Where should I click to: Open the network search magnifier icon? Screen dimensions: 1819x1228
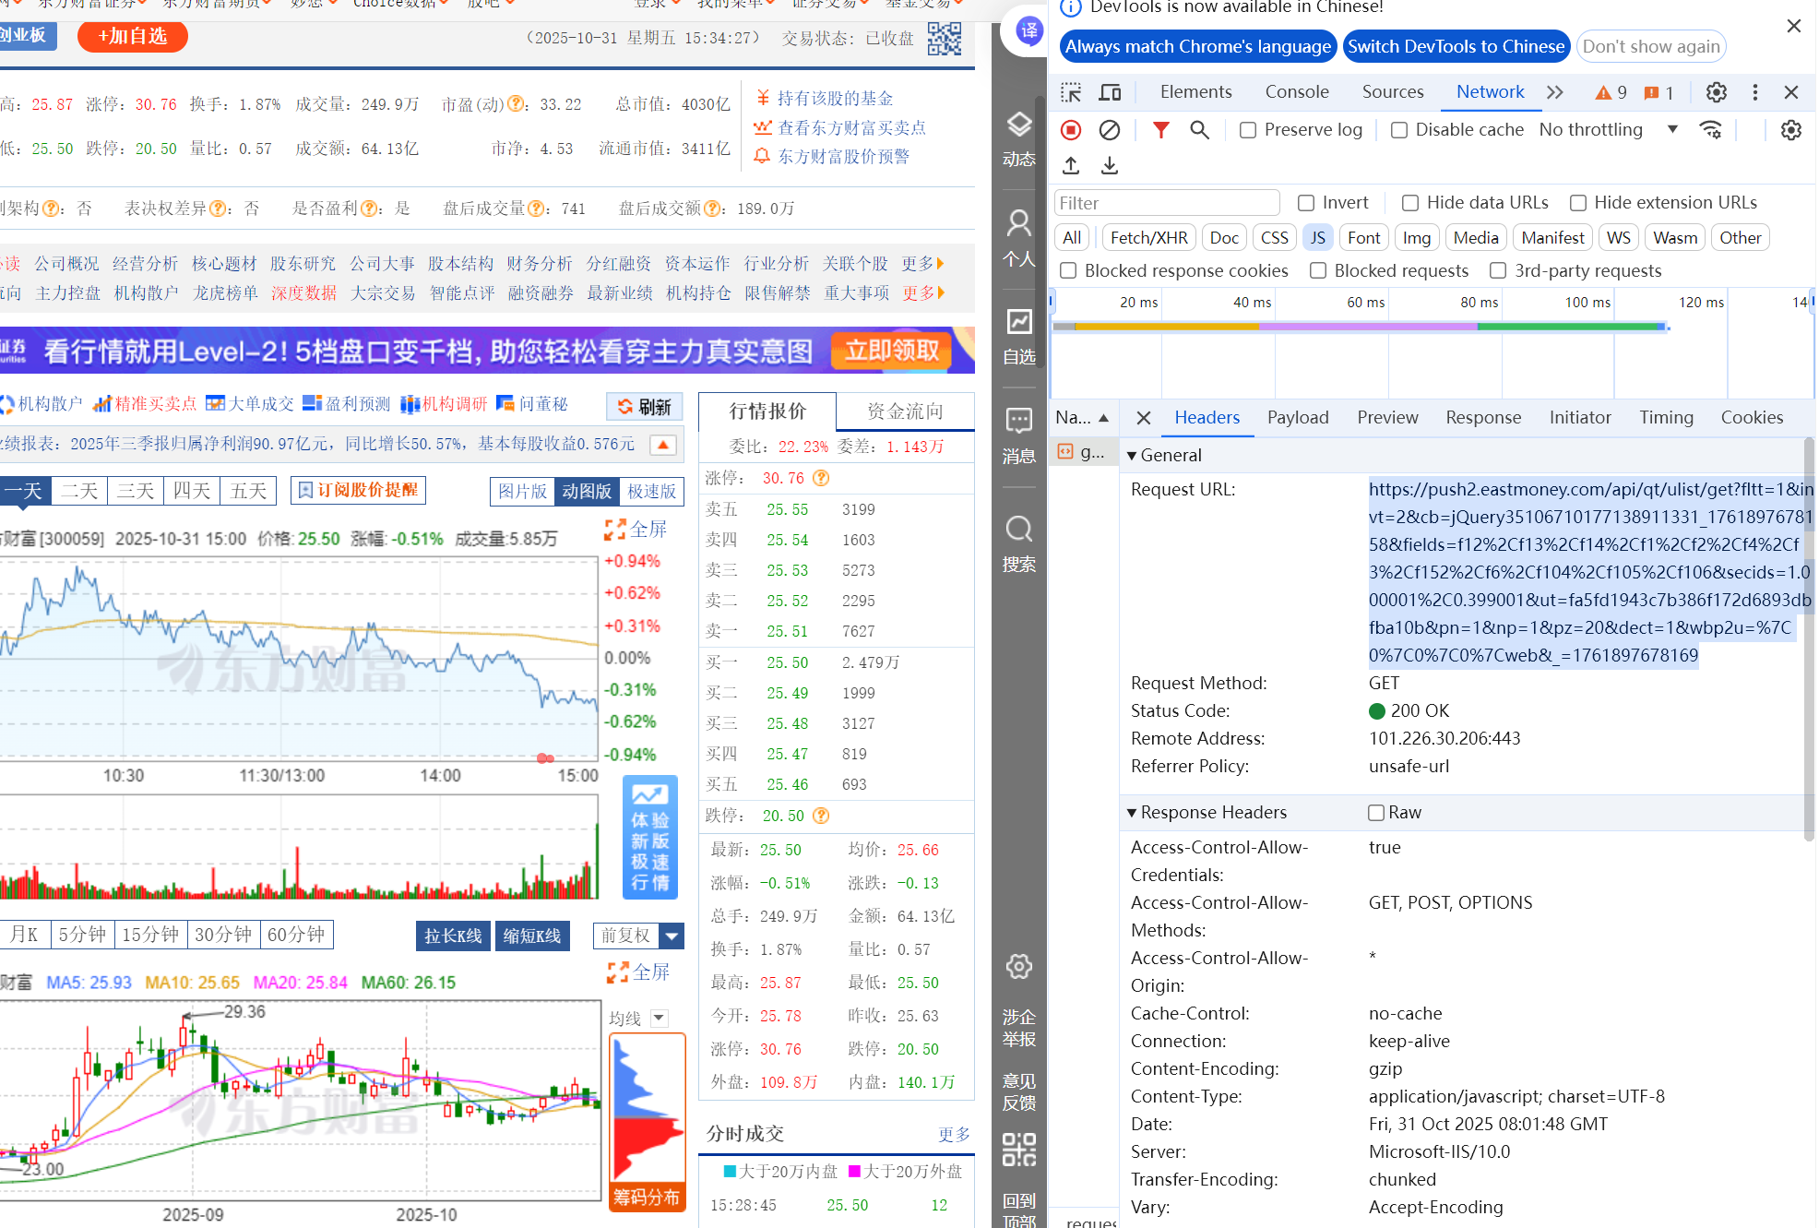click(x=1199, y=130)
